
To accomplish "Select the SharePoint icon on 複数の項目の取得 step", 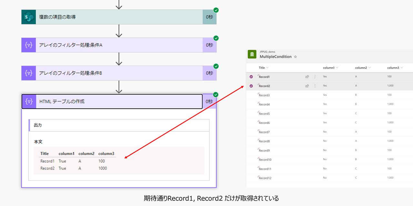I will point(27,16).
